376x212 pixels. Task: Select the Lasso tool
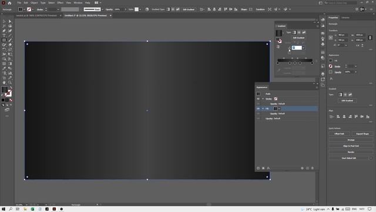(10, 26)
